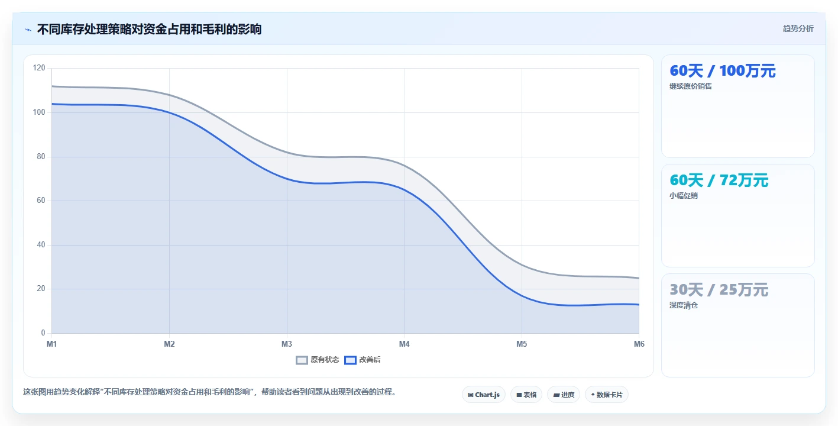Viewport: 838px width, 426px height.
Task: Select the Chart.js tag chip
Action: [x=483, y=395]
